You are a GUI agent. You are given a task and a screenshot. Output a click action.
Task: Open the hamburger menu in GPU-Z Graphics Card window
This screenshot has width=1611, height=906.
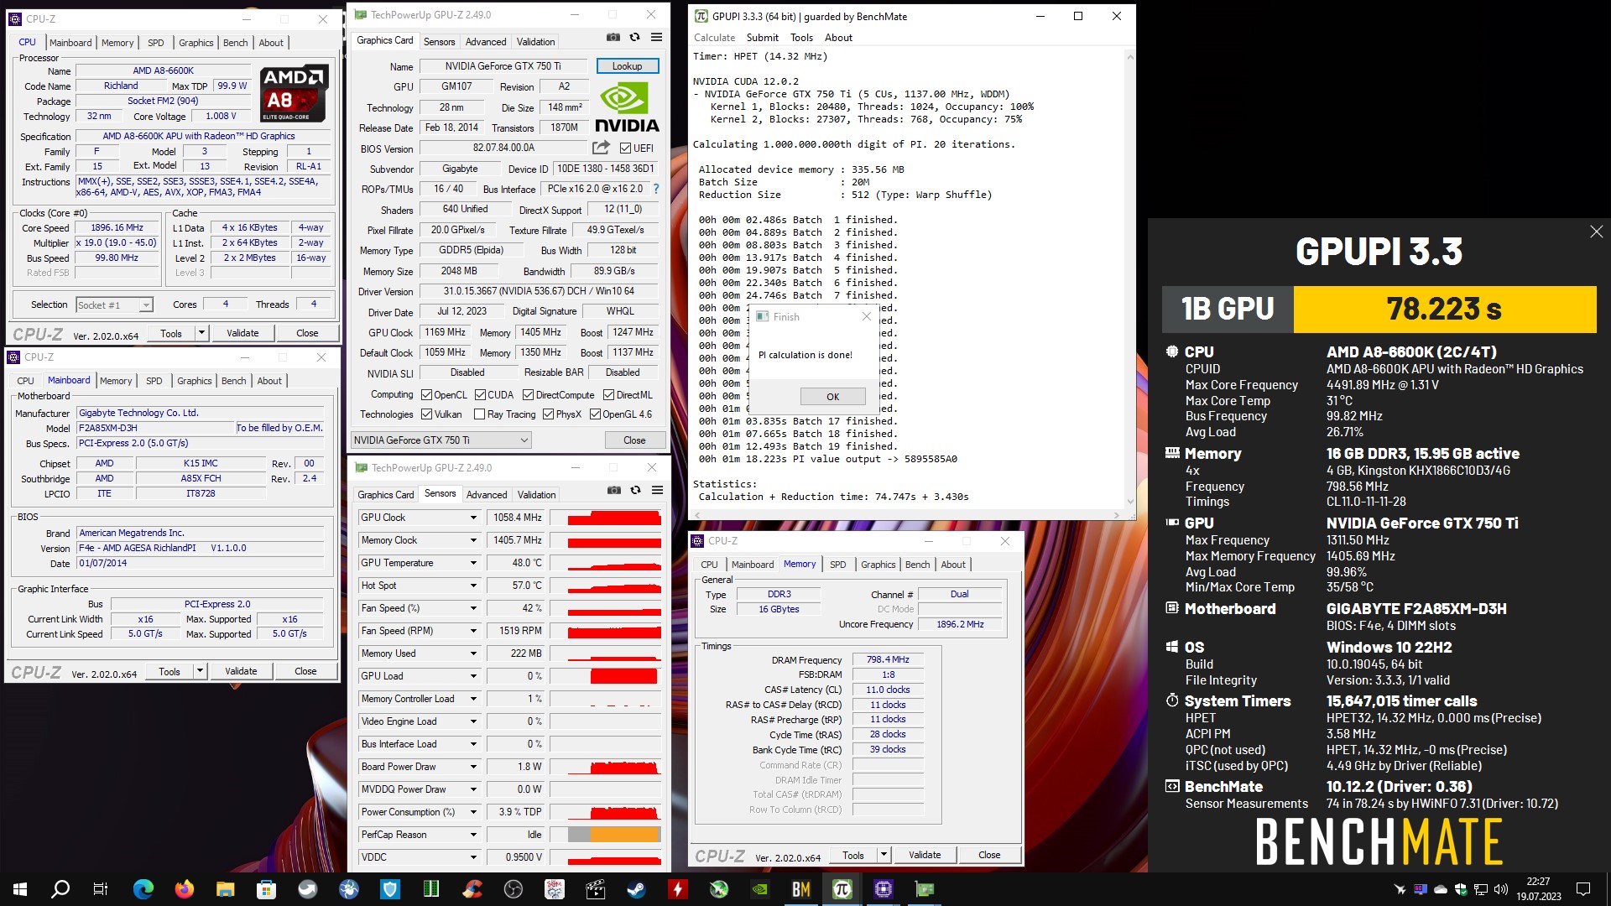click(x=657, y=37)
